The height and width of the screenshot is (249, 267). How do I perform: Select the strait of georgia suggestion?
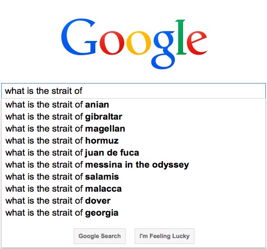pyautogui.click(x=133, y=213)
